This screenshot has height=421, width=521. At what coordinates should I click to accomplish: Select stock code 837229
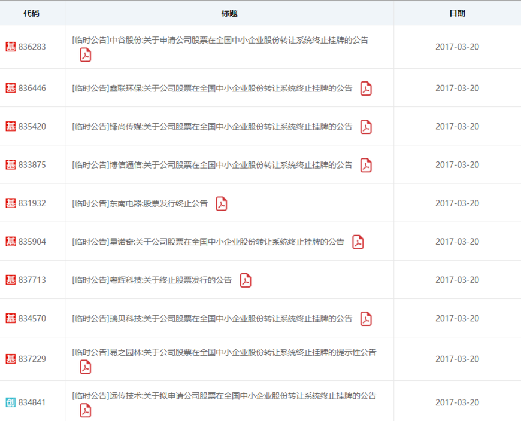[x=32, y=359]
